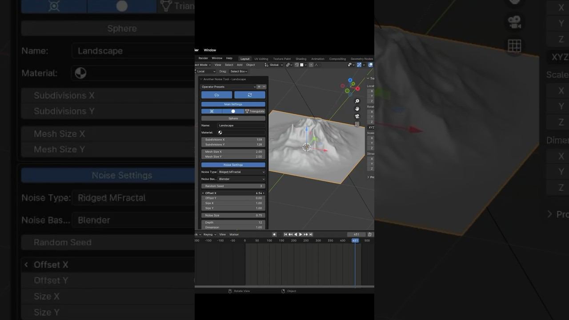The height and width of the screenshot is (320, 569).
Task: Open the Noise Basis dropdown showing Blender
Action: (241, 179)
